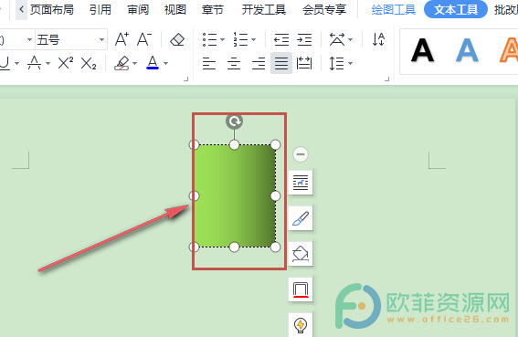Apply distributed alignment
The height and width of the screenshot is (337, 518).
click(x=304, y=63)
